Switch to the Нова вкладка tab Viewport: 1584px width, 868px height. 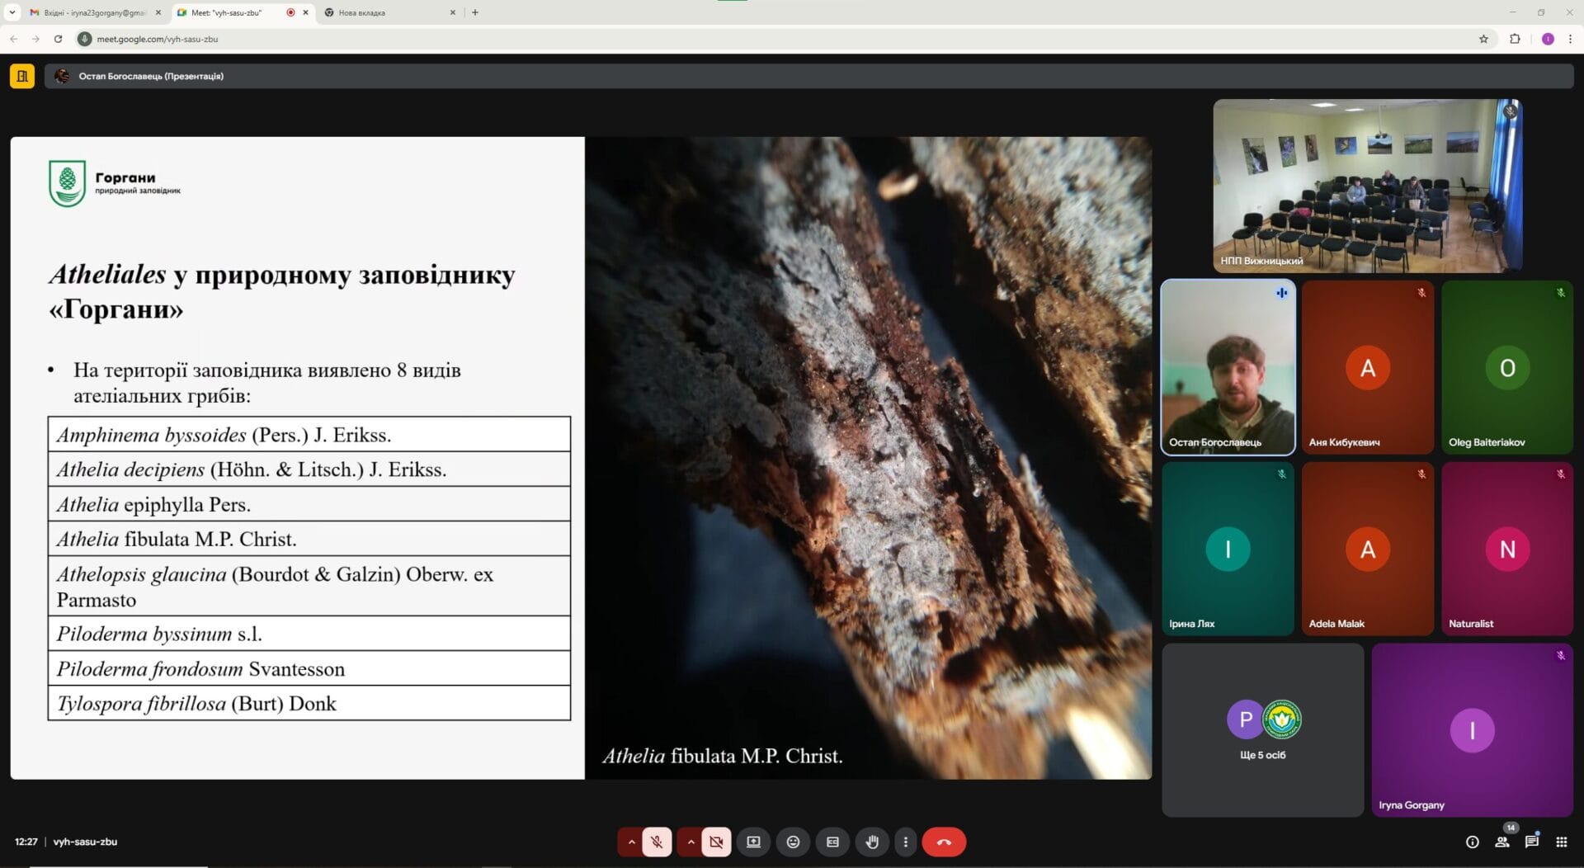tap(388, 12)
